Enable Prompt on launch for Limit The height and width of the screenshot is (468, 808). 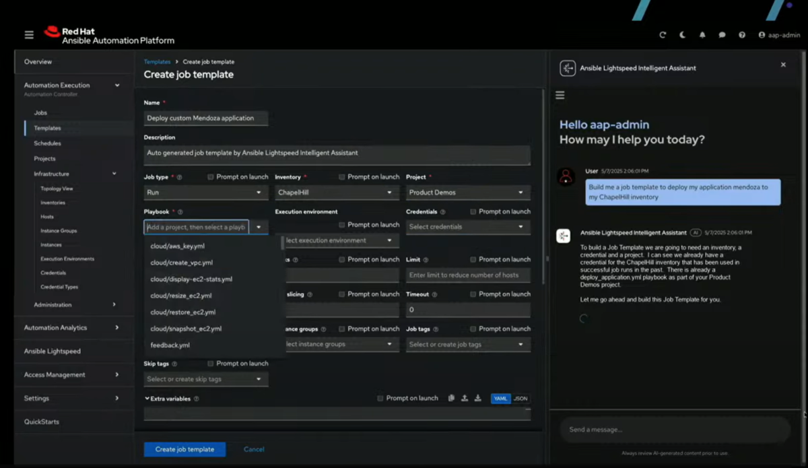[473, 259]
